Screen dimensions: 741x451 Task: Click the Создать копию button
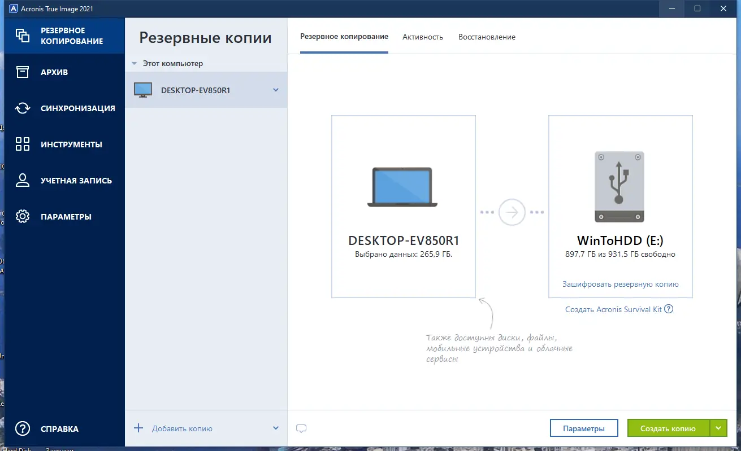(669, 428)
